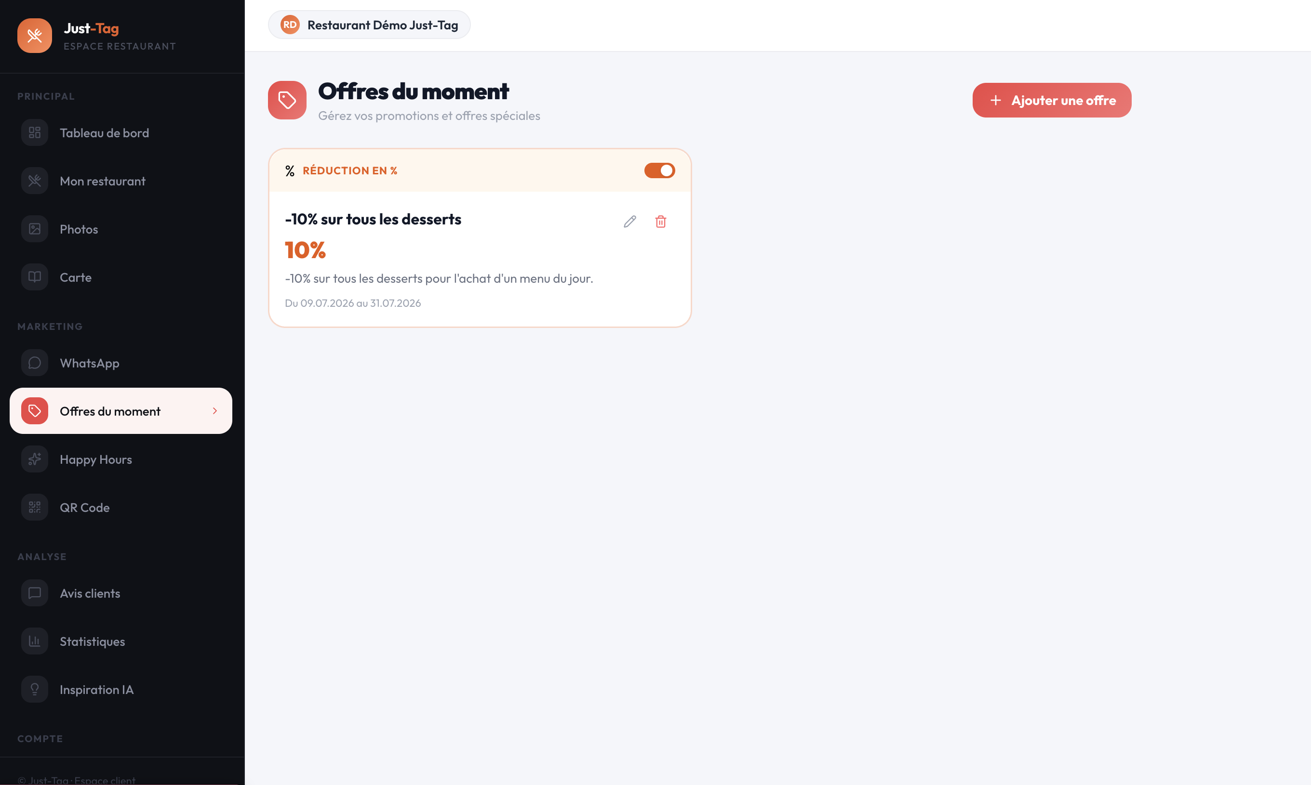
Task: Delete the desserts offer using trash icon
Action: [660, 222]
